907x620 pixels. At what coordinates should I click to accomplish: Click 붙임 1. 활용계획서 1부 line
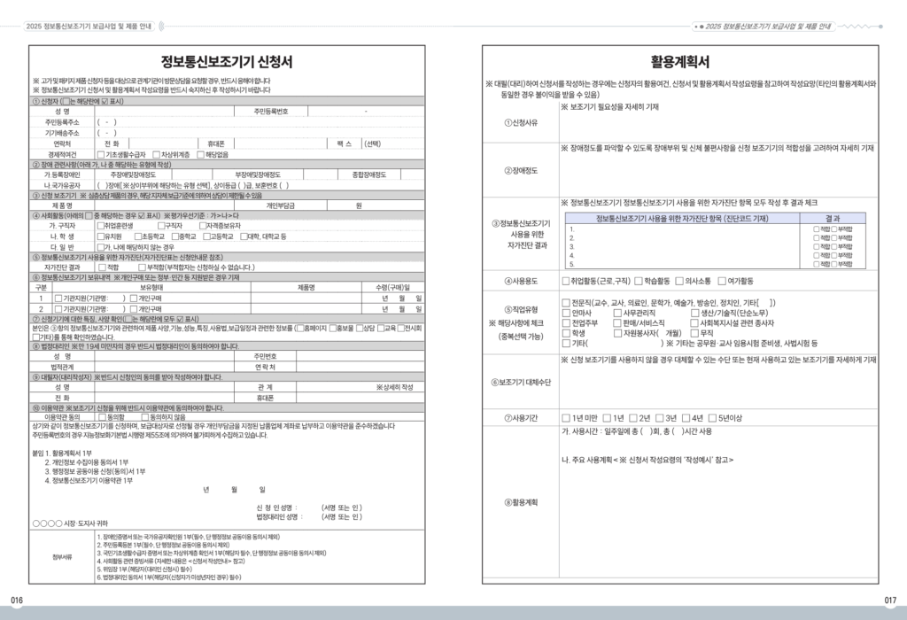(62, 453)
